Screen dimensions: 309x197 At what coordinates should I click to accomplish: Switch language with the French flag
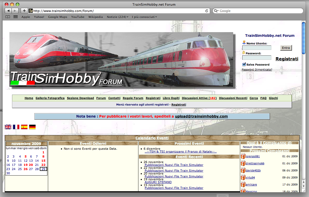click(16, 127)
